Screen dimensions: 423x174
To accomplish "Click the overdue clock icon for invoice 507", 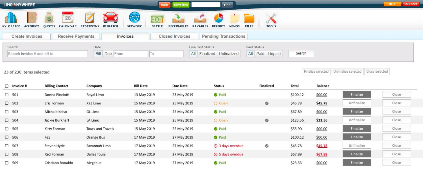I will pos(216,146).
